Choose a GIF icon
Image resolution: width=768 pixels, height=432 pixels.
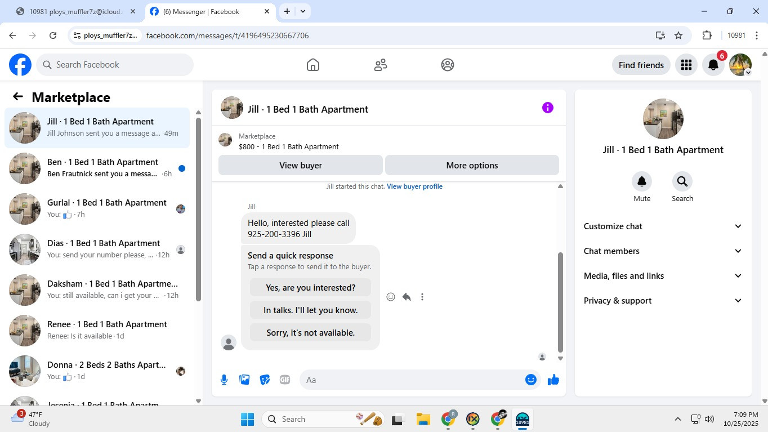[x=285, y=380]
